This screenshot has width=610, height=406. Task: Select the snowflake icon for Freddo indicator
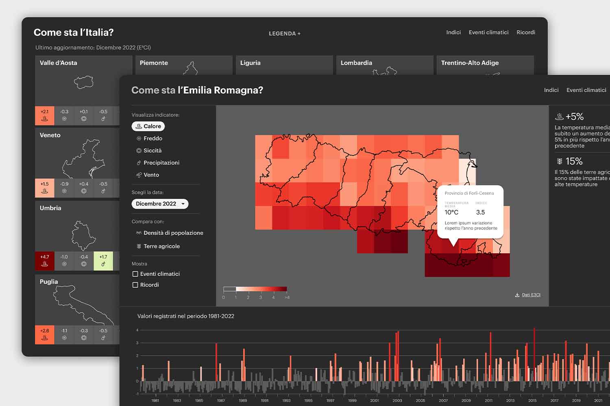coord(138,138)
